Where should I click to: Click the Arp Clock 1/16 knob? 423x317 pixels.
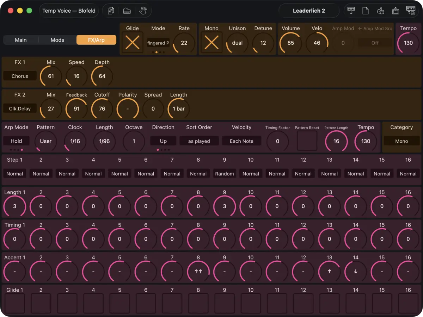pos(75,141)
